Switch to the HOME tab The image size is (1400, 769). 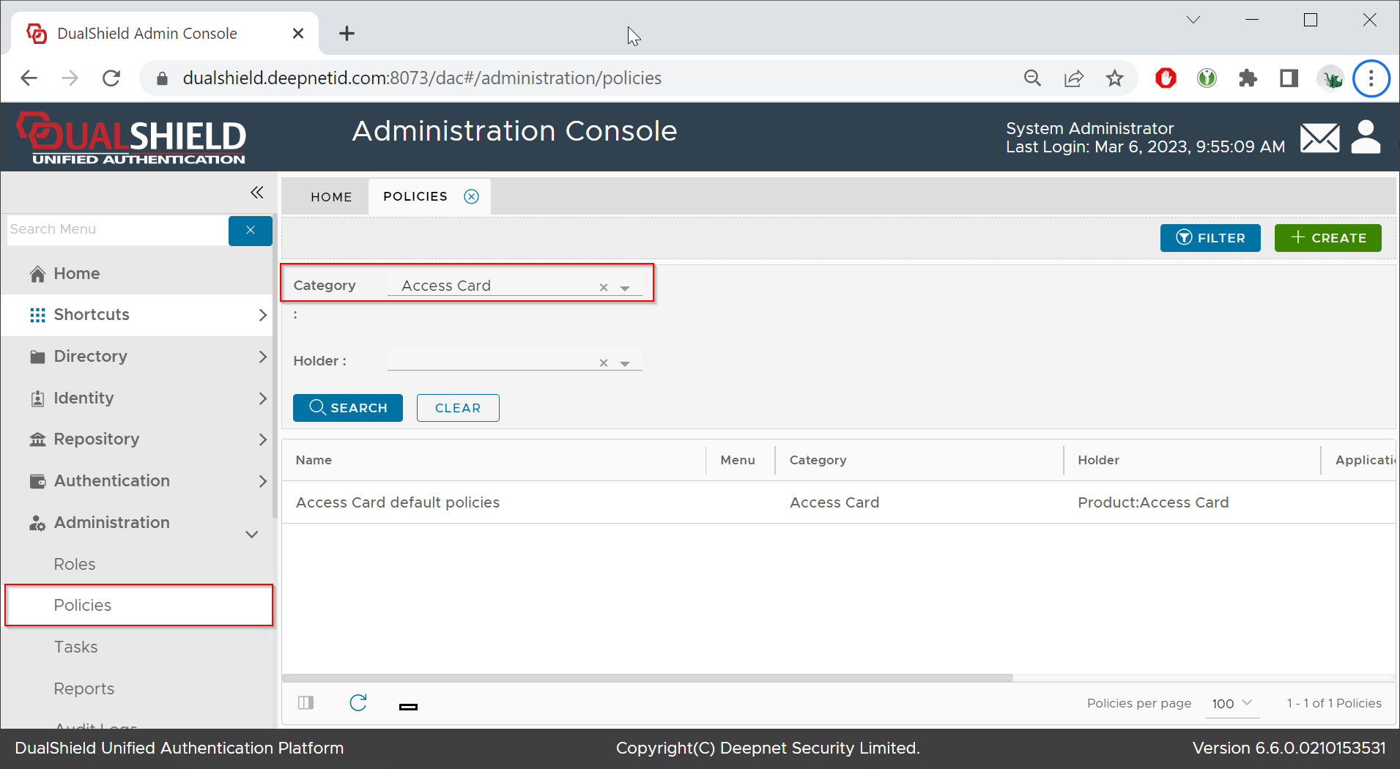click(331, 197)
